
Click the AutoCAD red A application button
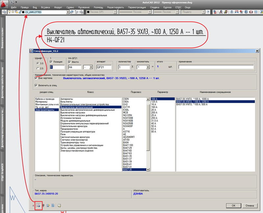(4, 4)
